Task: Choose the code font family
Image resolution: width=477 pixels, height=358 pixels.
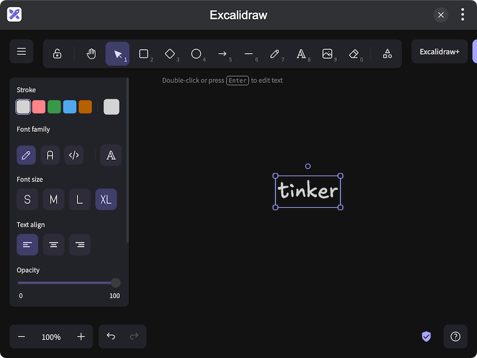Action: click(x=74, y=155)
